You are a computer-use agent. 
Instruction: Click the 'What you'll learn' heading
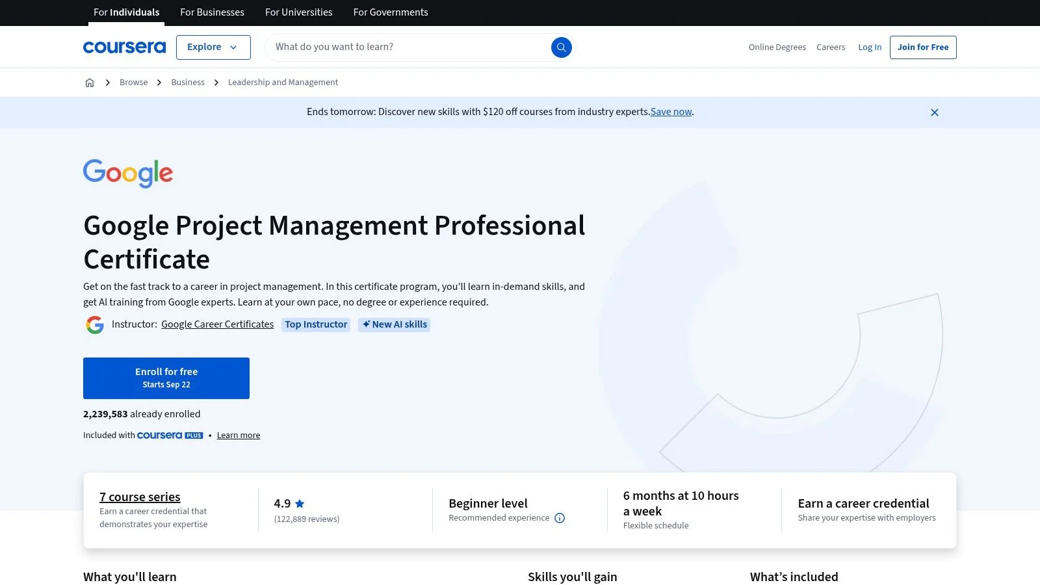[x=130, y=577]
